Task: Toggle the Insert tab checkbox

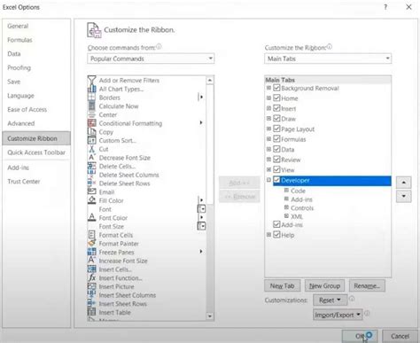Action: (276, 108)
